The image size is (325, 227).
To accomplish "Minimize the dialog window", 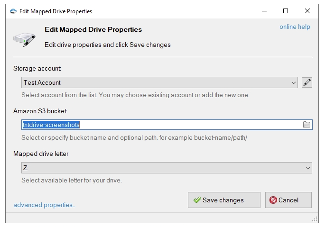I will tap(264, 11).
